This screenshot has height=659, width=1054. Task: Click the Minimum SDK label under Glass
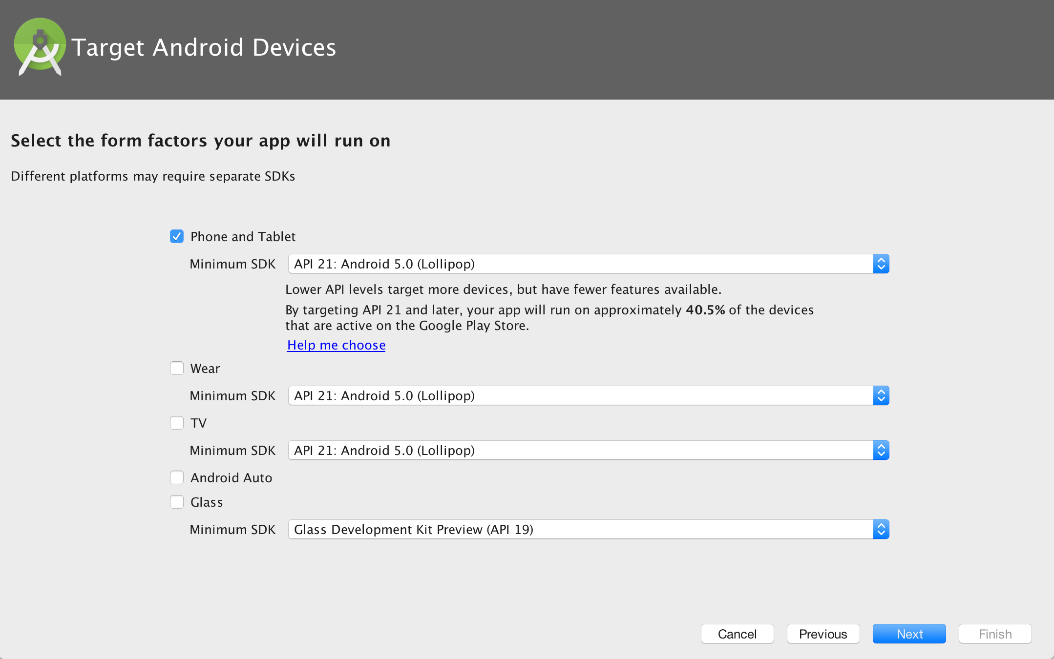232,530
